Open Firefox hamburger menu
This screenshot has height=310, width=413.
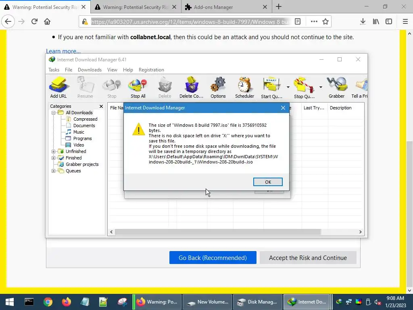pyautogui.click(x=405, y=21)
